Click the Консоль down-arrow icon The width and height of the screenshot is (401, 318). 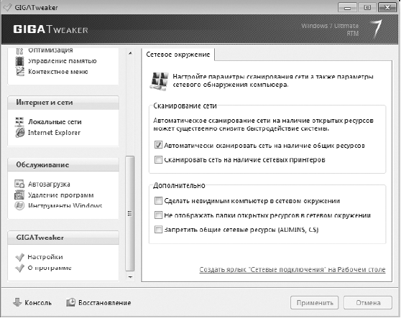pos(17,302)
